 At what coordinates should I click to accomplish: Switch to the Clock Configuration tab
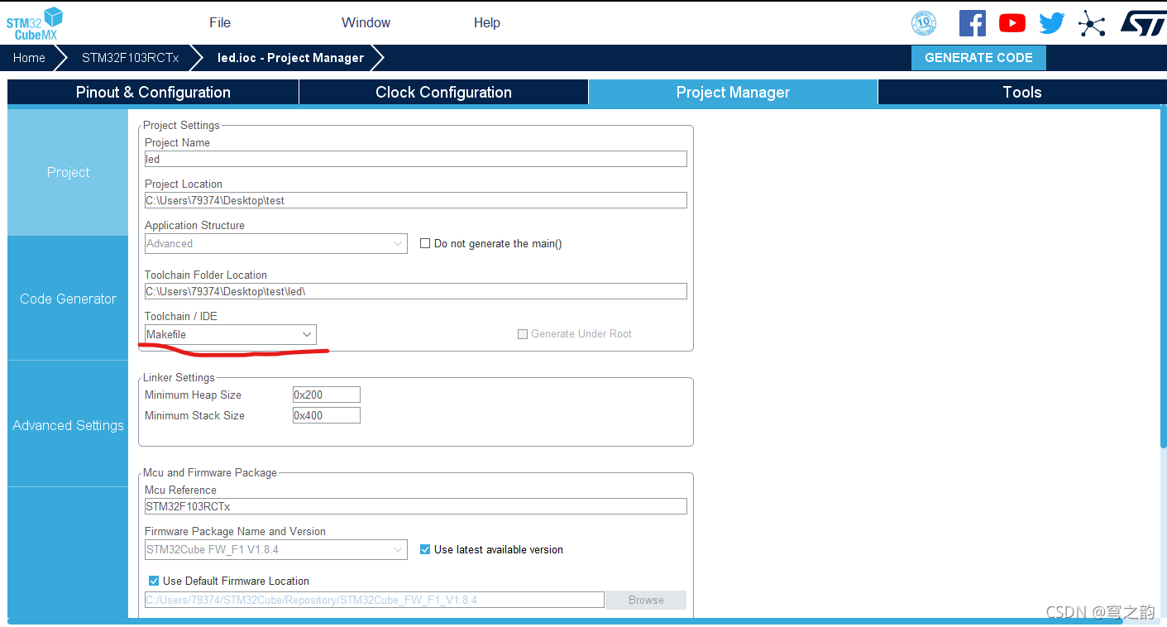pos(443,92)
